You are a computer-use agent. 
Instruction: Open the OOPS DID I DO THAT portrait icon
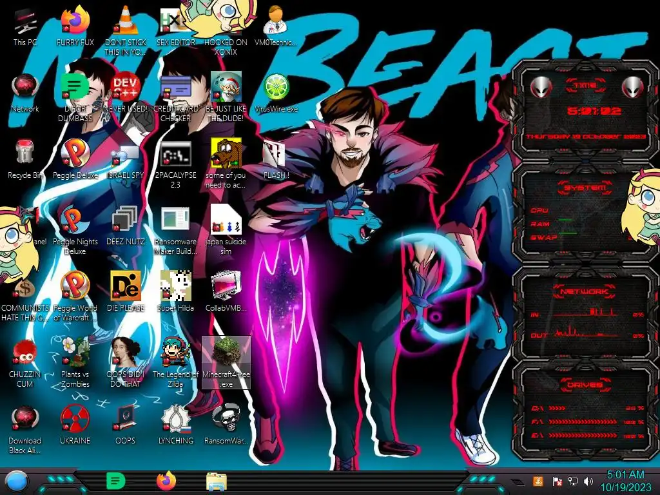click(x=126, y=363)
